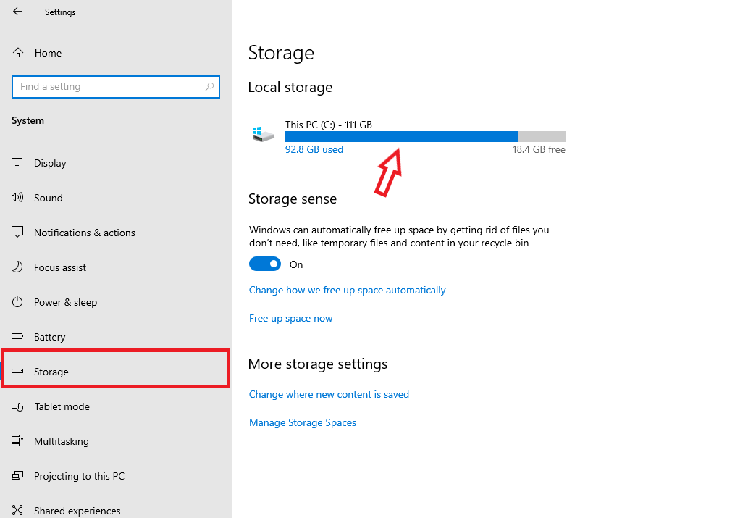The width and height of the screenshot is (748, 518).
Task: Select Focus assist in the sidebar
Action: tap(60, 267)
